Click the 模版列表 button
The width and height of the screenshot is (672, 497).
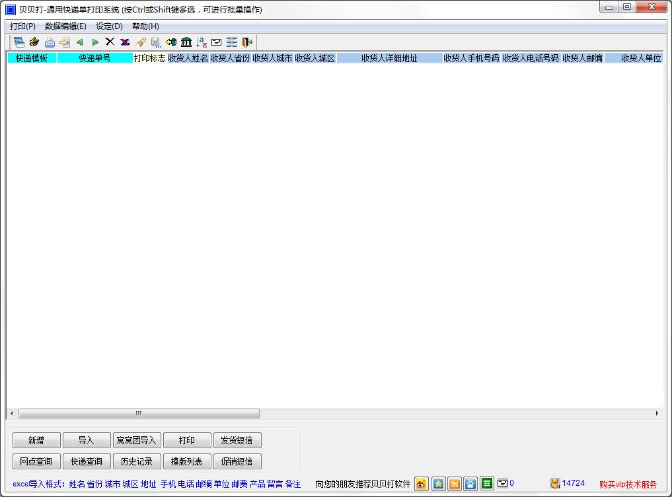click(x=187, y=461)
